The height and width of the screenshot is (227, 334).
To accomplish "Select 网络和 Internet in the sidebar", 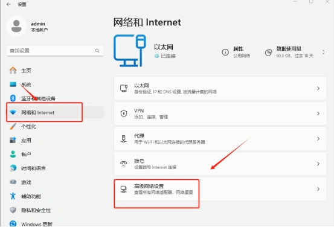I will [x=55, y=112].
